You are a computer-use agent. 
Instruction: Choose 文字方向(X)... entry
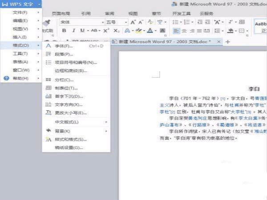(76, 104)
